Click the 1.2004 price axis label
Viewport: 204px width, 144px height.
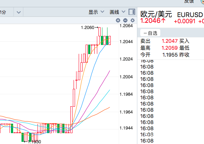click(x=126, y=77)
